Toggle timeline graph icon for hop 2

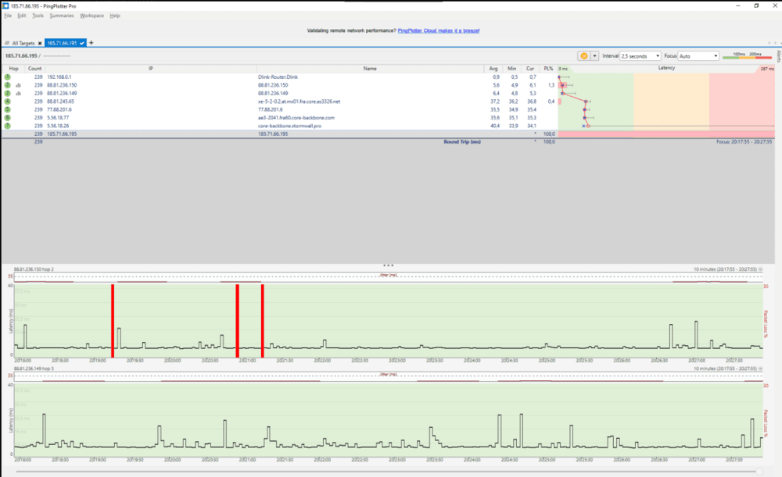(x=18, y=85)
